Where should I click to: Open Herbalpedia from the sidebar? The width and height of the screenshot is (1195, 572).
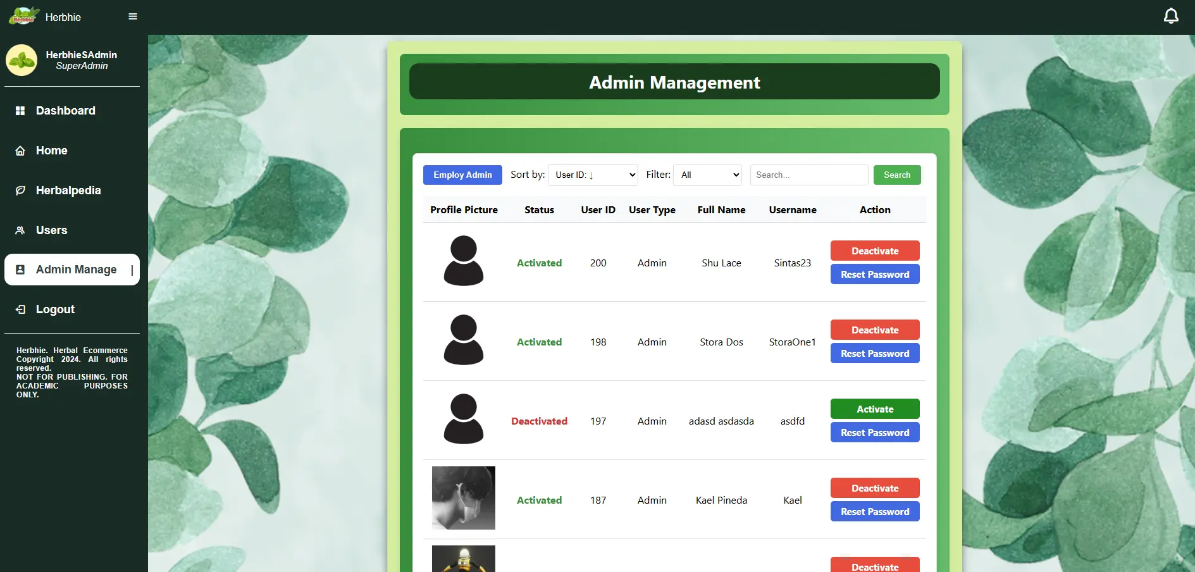pos(72,190)
